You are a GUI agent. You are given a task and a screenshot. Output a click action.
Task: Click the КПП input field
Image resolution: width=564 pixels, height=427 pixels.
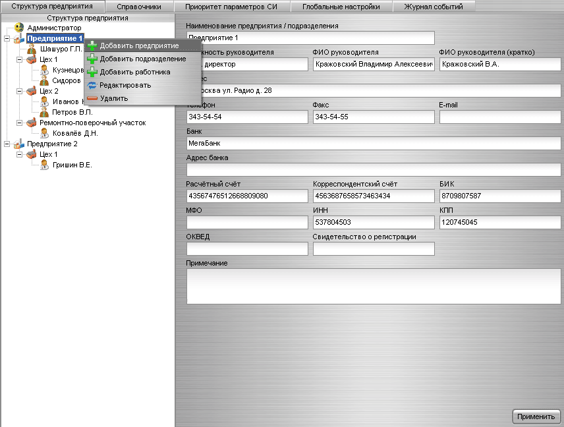click(x=500, y=222)
